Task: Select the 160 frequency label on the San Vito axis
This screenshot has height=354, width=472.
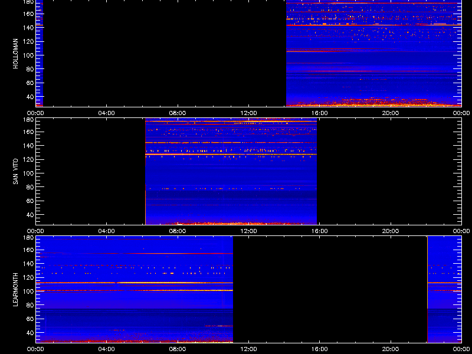Action: (29, 132)
